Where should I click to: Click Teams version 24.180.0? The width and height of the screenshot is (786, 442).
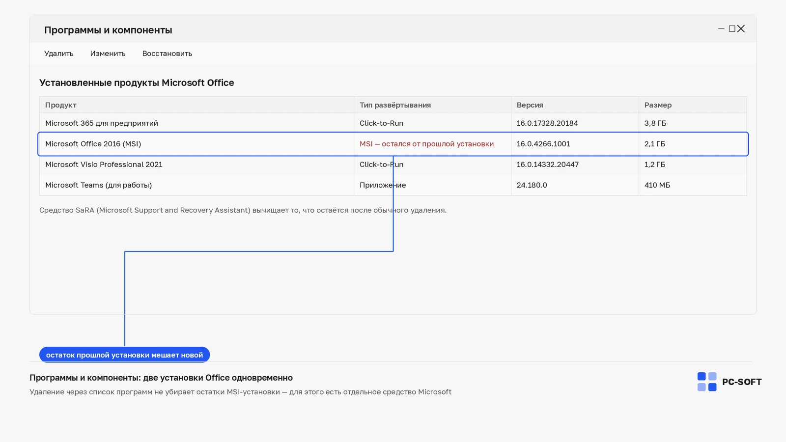(x=532, y=185)
